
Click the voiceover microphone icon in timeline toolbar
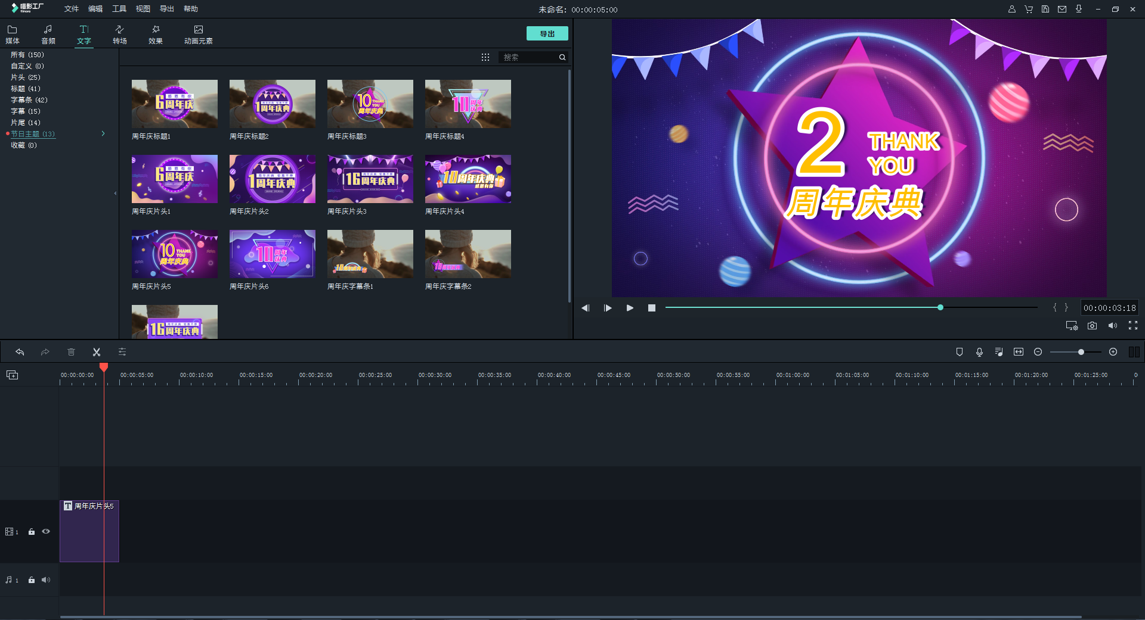pos(979,352)
